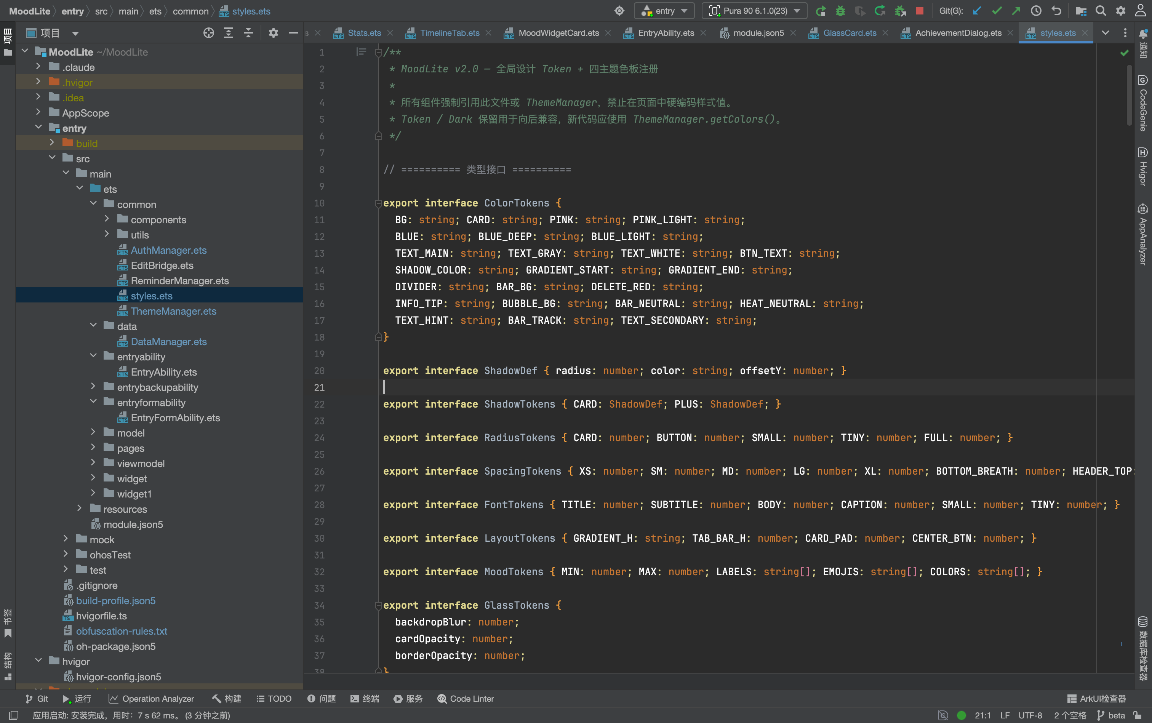The width and height of the screenshot is (1152, 723).
Task: Open ThemeManager.ets in the project tree
Action: point(173,311)
